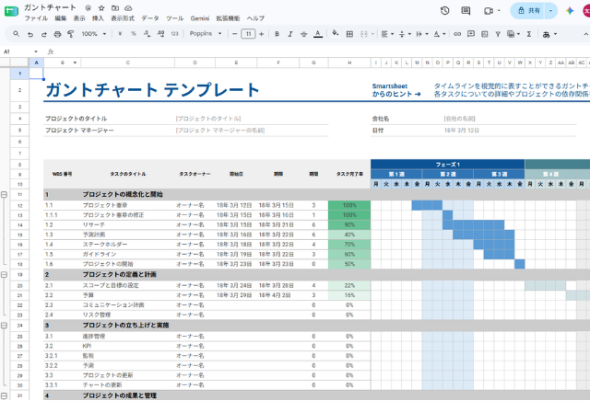Open the データ menu
The width and height of the screenshot is (590, 401).
click(x=150, y=18)
